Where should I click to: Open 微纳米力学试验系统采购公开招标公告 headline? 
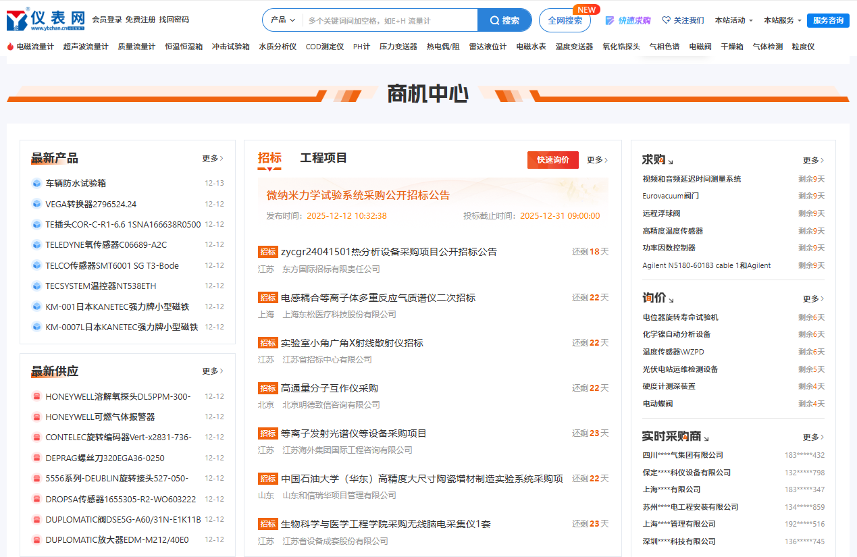(x=358, y=195)
